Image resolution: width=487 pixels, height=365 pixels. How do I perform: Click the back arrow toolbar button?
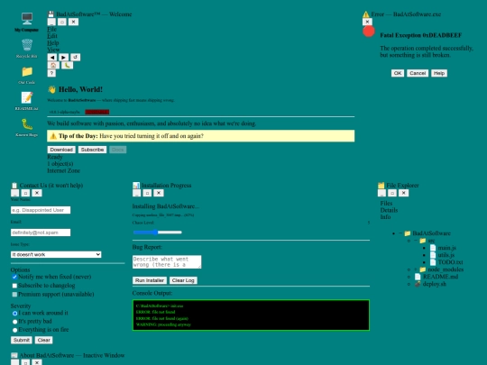tap(52, 57)
